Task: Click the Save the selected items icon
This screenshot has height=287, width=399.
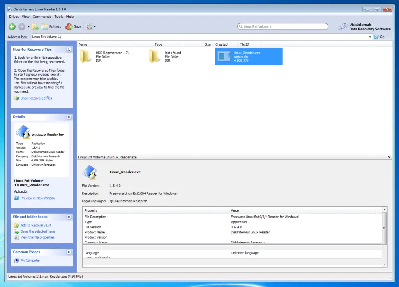Action: [16, 231]
